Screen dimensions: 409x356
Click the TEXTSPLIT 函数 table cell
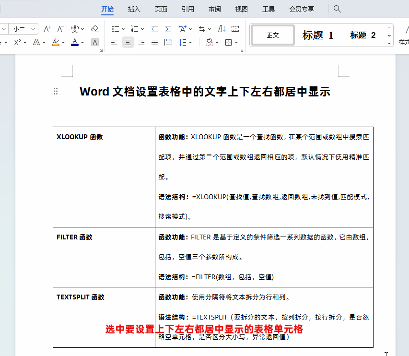coord(104,317)
